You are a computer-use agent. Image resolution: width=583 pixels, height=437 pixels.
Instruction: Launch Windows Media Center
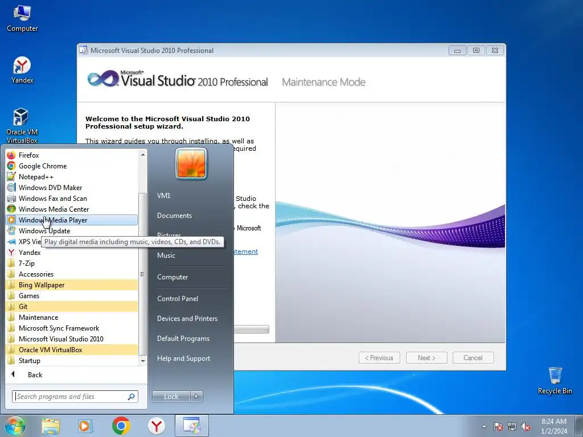[x=72, y=209]
